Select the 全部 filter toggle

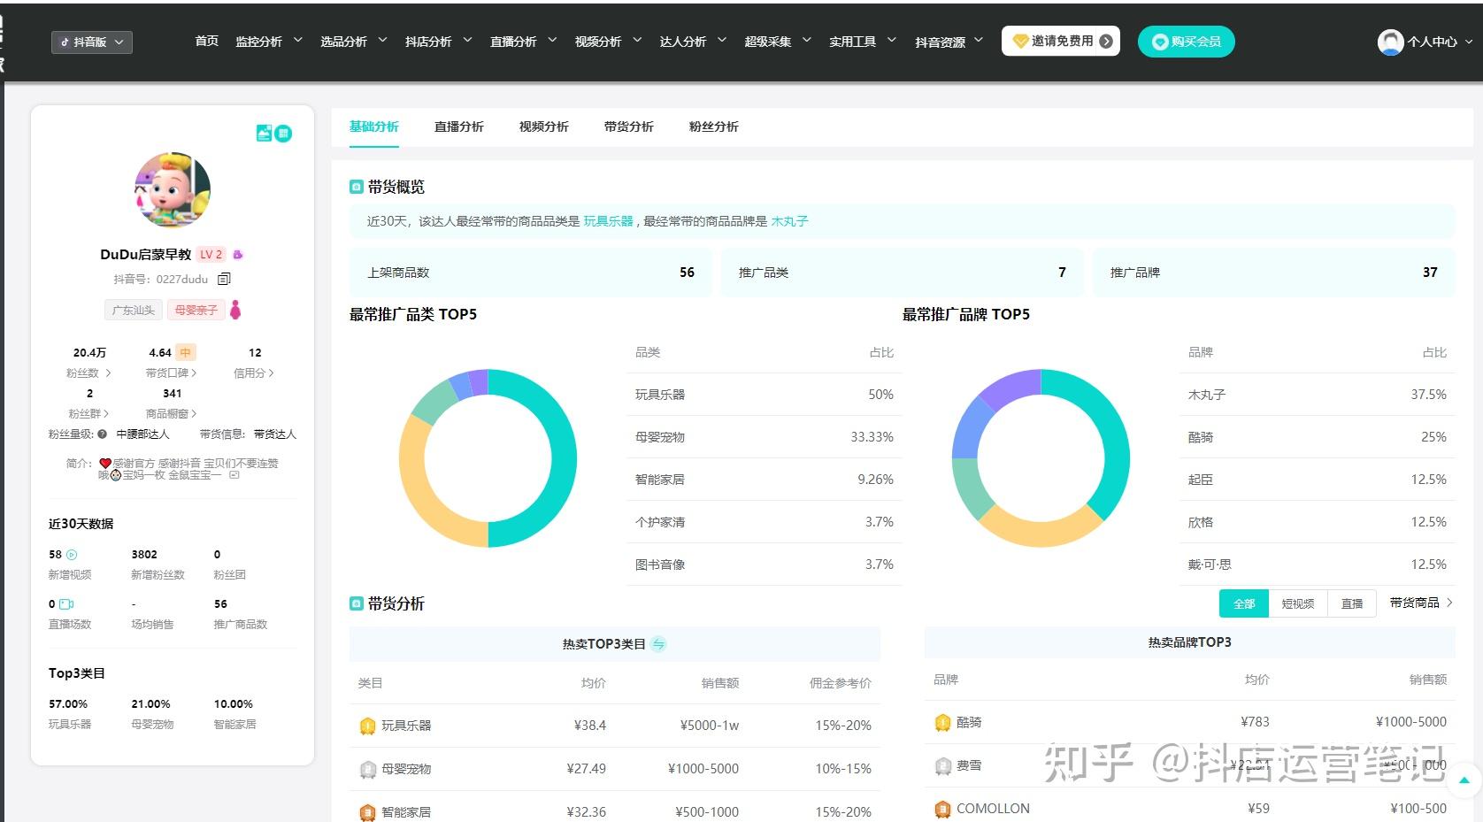[x=1244, y=603]
